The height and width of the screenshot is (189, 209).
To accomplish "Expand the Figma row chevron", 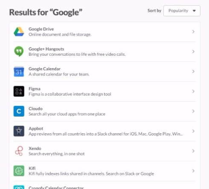I will 193,91.
